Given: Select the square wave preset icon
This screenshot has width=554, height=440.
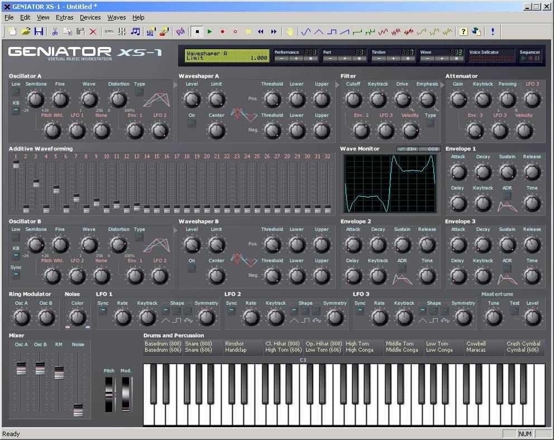Looking at the screenshot, I should coord(332,32).
